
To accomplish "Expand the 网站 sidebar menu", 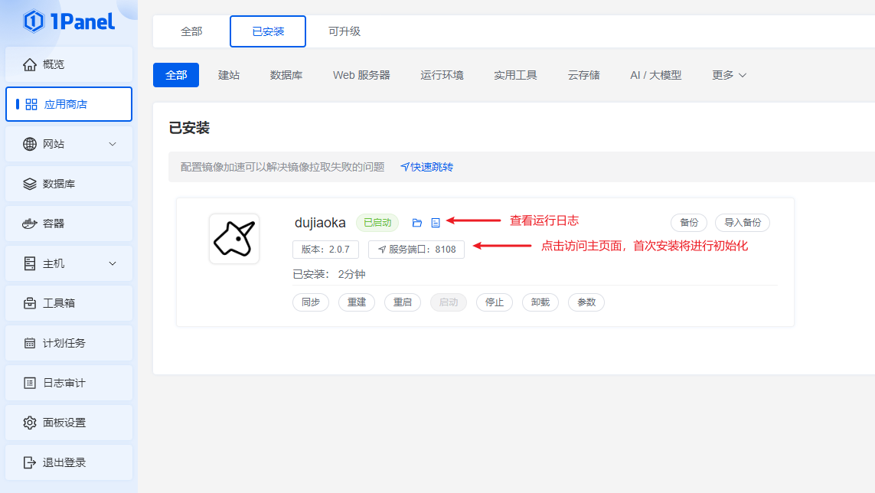I will 69,144.
